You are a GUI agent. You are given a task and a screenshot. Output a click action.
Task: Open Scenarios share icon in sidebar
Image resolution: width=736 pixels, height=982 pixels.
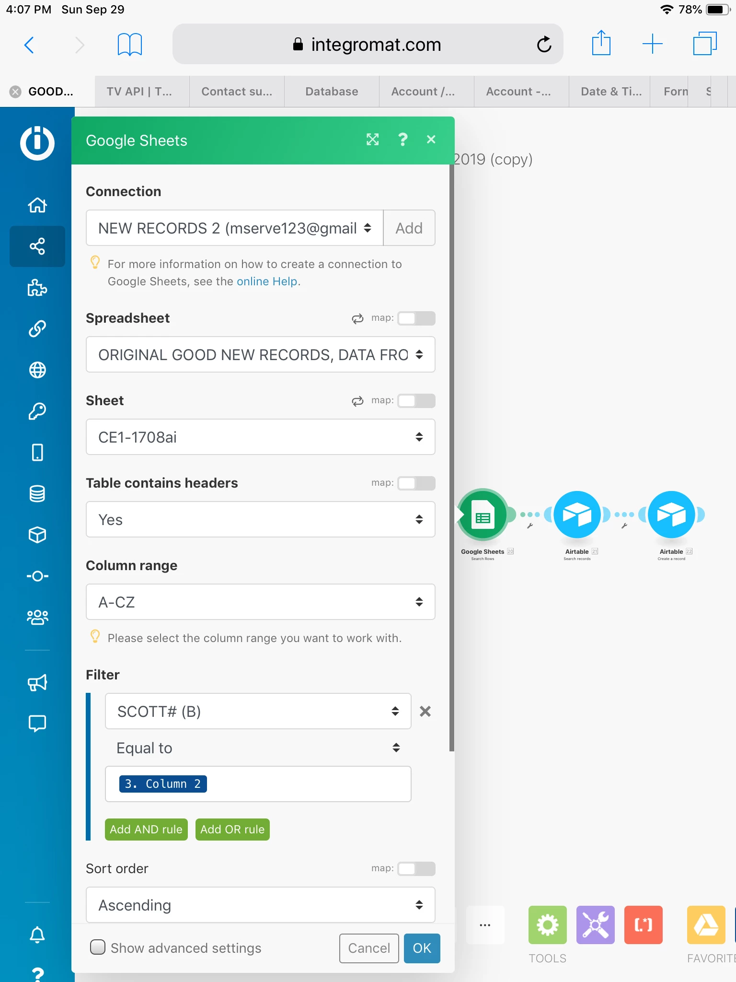pyautogui.click(x=37, y=246)
